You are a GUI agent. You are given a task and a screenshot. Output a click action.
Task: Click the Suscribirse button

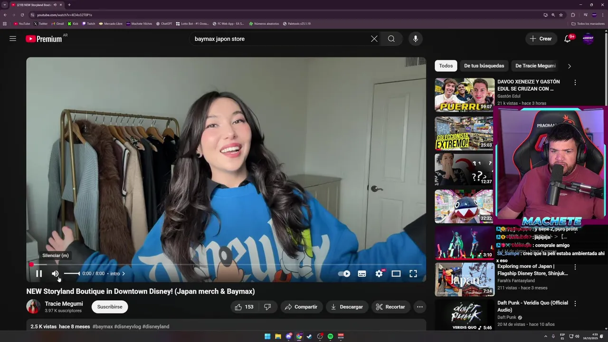click(x=110, y=307)
